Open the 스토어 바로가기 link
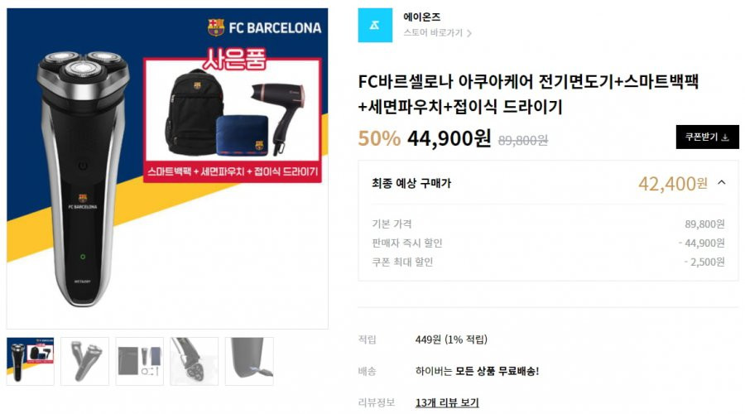745x414 pixels. coord(433,33)
